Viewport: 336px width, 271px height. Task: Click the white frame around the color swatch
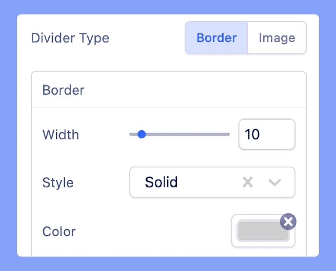(234, 243)
